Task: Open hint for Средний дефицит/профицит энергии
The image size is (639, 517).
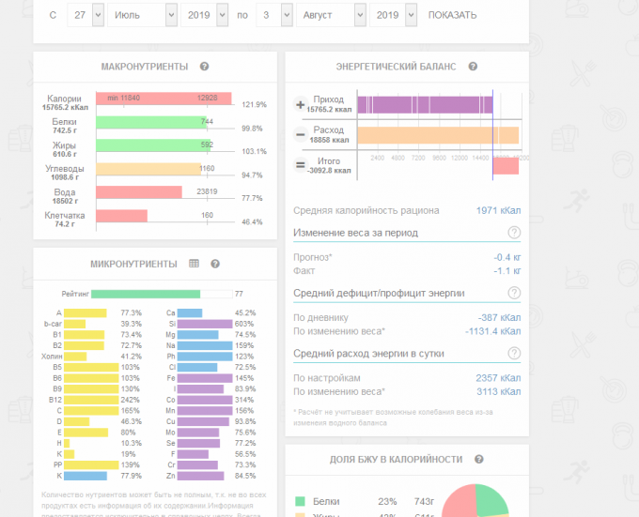Action: tap(514, 294)
